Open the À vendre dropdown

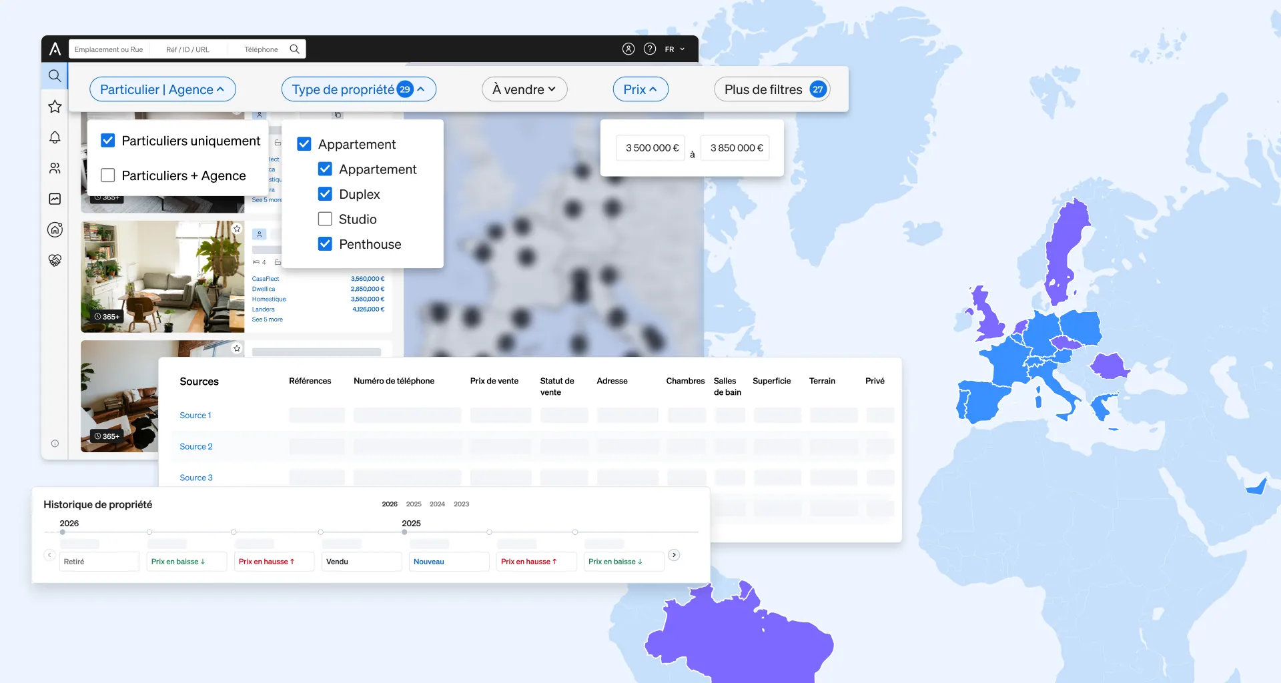pos(524,89)
